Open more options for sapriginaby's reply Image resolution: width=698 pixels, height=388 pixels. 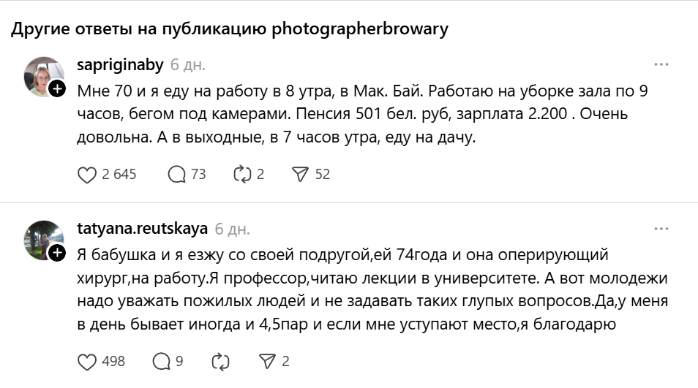tap(661, 64)
